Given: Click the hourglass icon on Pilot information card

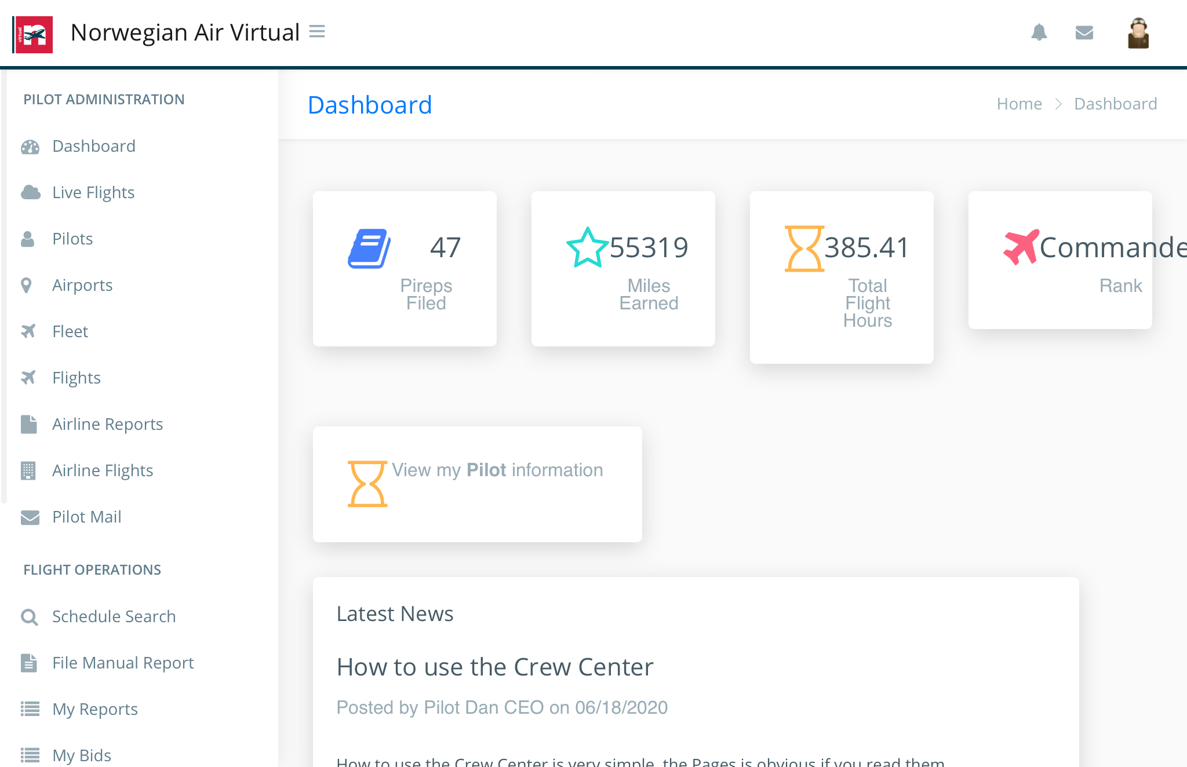Looking at the screenshot, I should point(367,484).
